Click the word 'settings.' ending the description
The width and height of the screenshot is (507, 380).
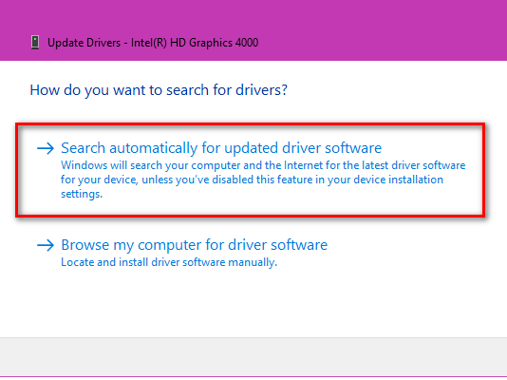coord(82,194)
